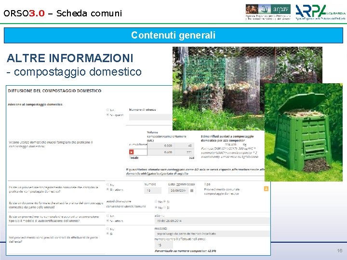Click the ARPAV logo in the header
347x260 pixels.
click(268, 12)
